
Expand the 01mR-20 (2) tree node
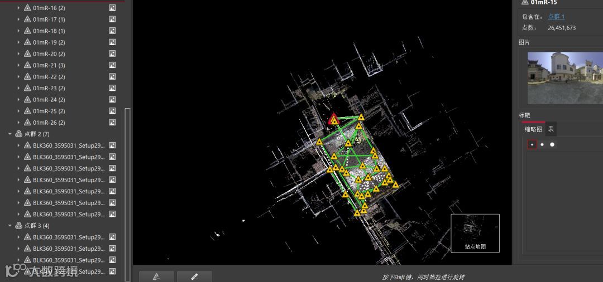tap(18, 54)
